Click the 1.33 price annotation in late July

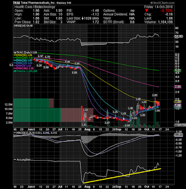point(85,110)
